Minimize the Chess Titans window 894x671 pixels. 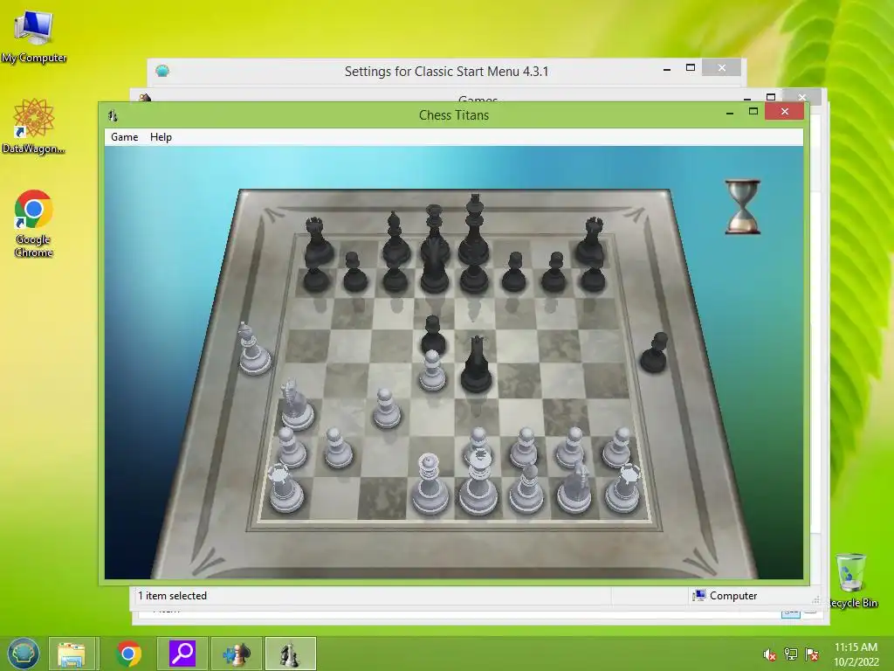730,113
